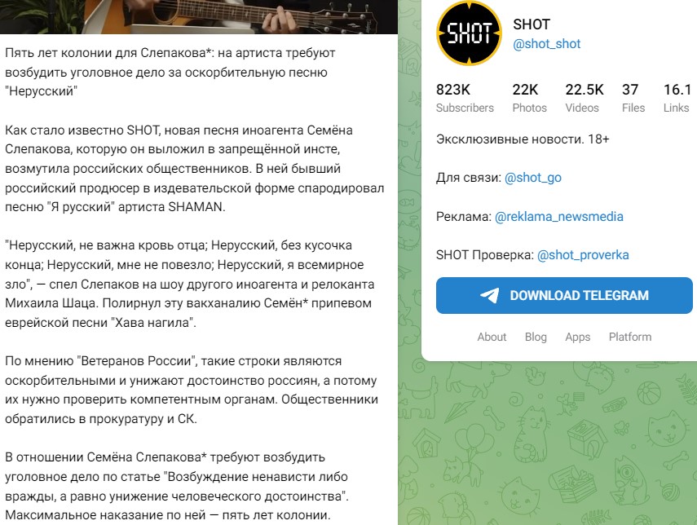Select the 16.1 Links counter
Image resolution: width=697 pixels, height=525 pixels.
pyautogui.click(x=677, y=98)
